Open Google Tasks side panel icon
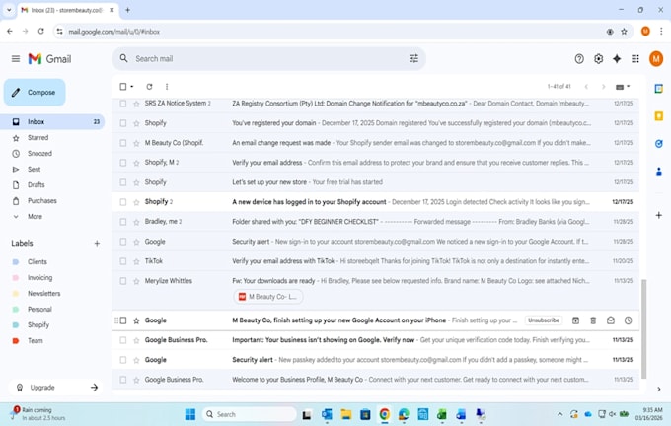 click(x=659, y=144)
